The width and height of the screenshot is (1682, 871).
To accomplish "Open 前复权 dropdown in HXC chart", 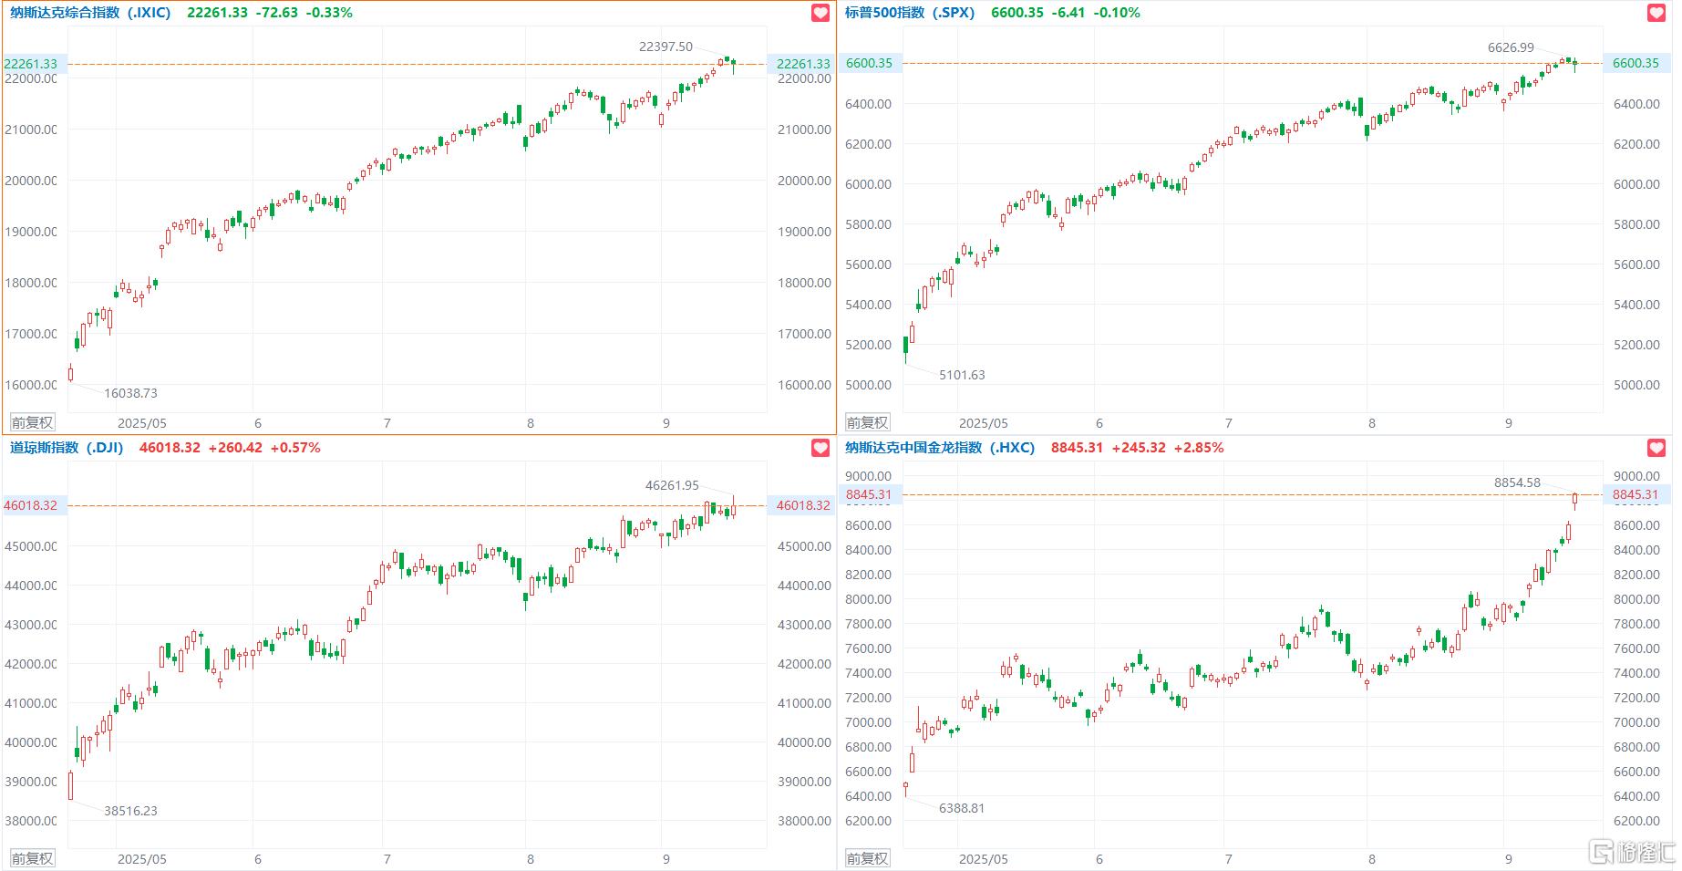I will pos(867,858).
